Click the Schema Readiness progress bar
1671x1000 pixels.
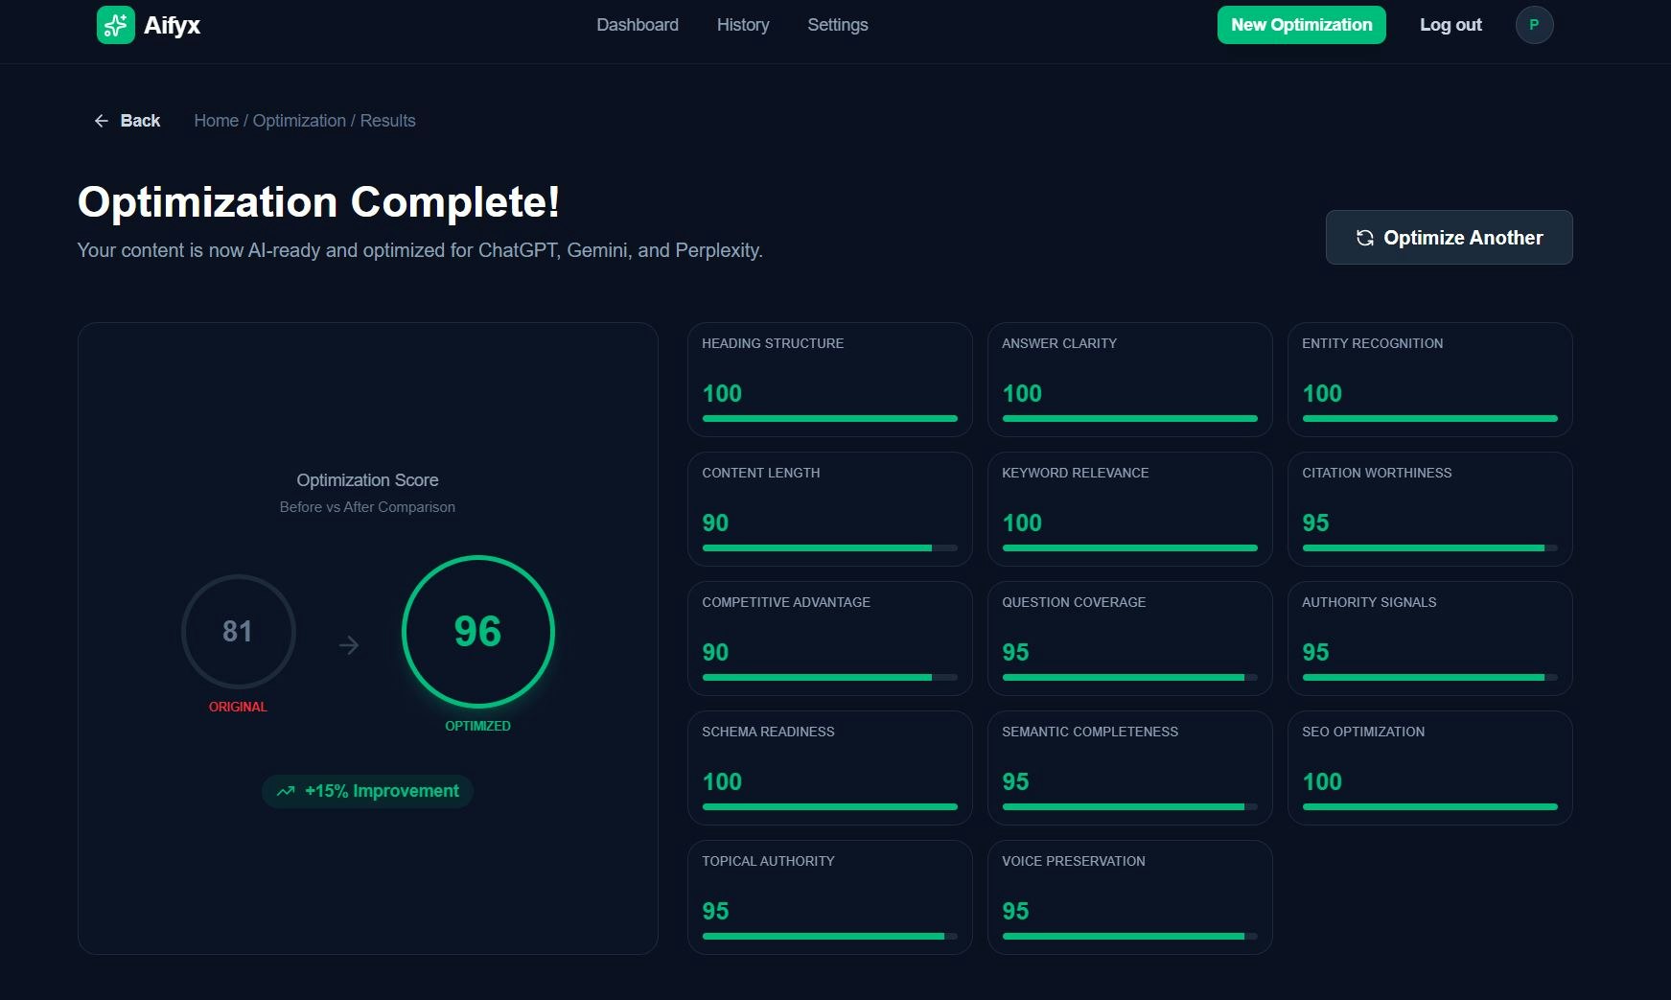point(830,807)
